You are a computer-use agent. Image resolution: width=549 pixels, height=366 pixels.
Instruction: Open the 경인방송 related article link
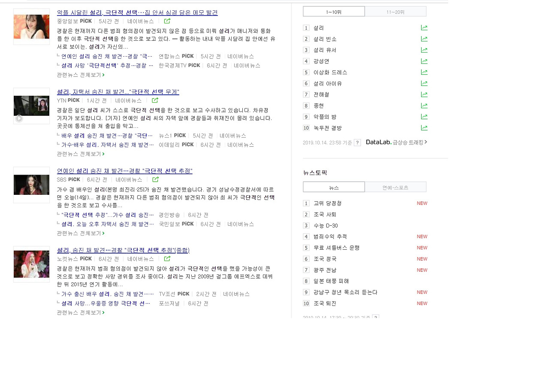[108, 215]
